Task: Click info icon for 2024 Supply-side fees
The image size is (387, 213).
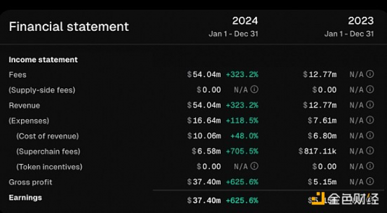Action: click(254, 89)
